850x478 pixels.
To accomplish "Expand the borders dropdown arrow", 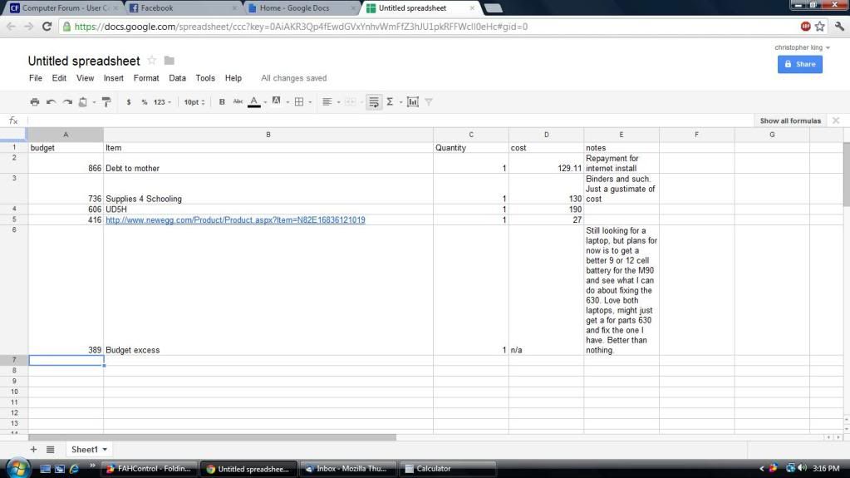I will 310,102.
